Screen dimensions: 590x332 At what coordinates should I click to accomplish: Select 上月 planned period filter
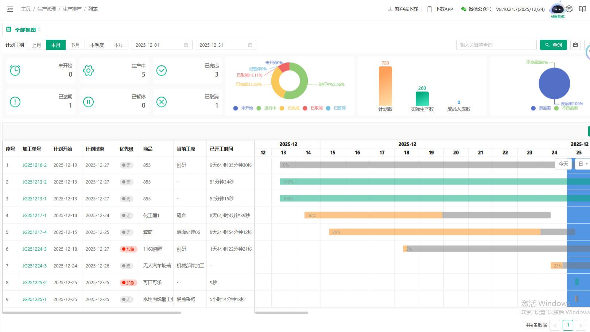click(x=36, y=45)
